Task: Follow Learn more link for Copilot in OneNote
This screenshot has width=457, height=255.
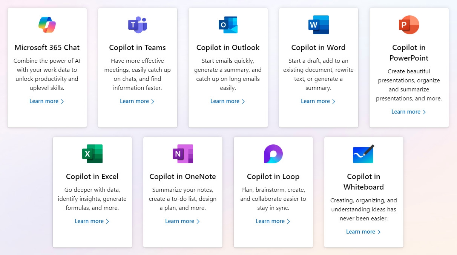Action: coord(182,221)
